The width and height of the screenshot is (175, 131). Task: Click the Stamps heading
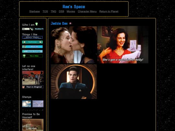(x=27, y=97)
